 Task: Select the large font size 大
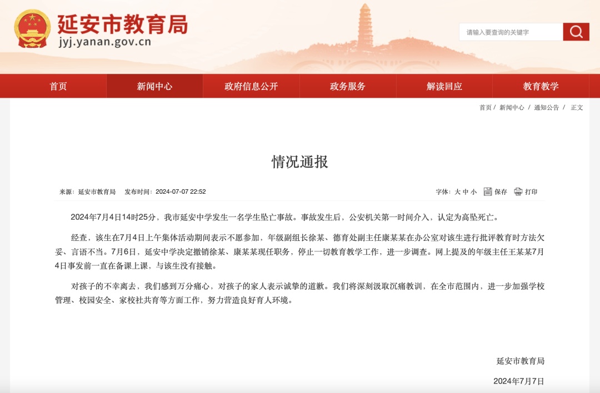[457, 193]
